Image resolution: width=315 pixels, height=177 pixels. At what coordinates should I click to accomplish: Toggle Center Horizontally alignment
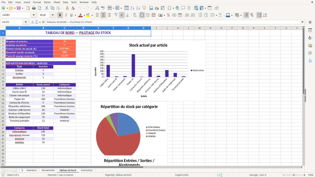(103, 15)
